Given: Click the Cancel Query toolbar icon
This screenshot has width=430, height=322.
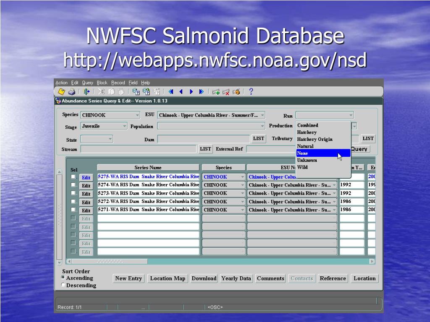Looking at the screenshot, I should pos(157,92).
